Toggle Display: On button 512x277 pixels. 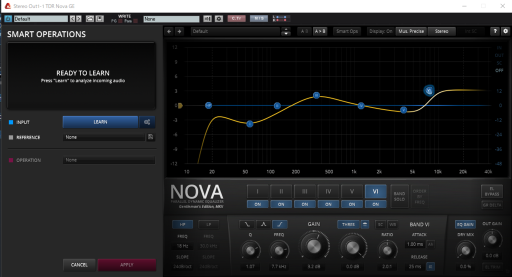coord(380,31)
